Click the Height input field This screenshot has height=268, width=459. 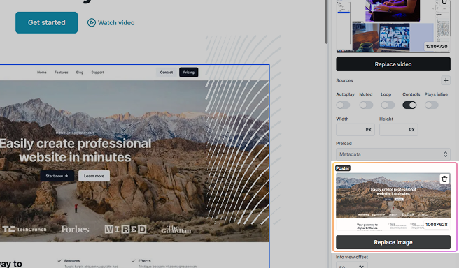pyautogui.click(x=399, y=130)
